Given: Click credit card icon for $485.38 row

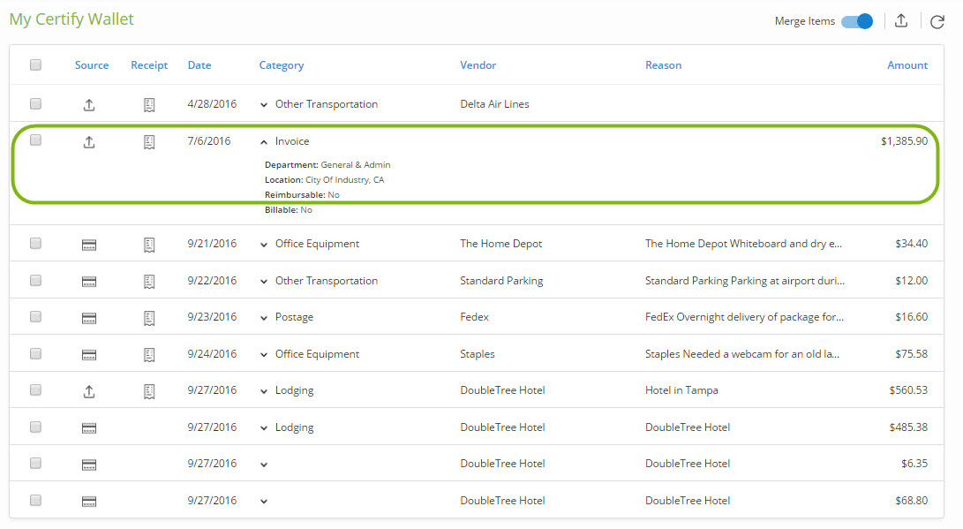Looking at the screenshot, I should click(89, 428).
